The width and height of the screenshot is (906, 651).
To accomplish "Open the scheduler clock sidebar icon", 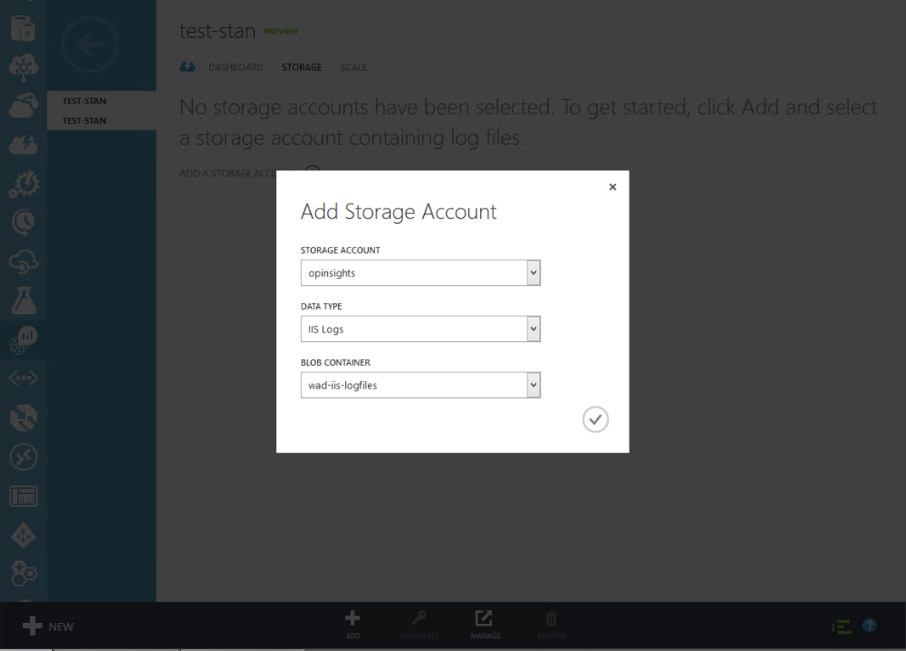I will tap(23, 222).
